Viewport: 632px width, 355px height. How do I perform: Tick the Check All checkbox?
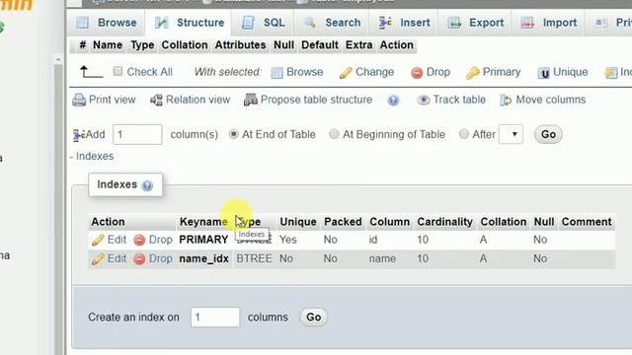[x=118, y=72]
